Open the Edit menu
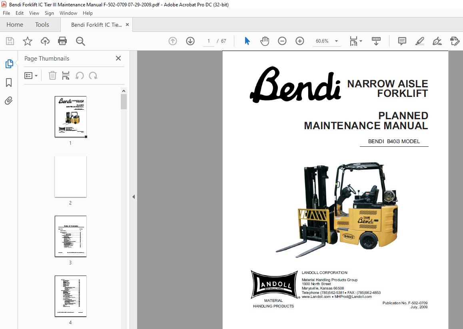463x329 pixels. [x=20, y=13]
